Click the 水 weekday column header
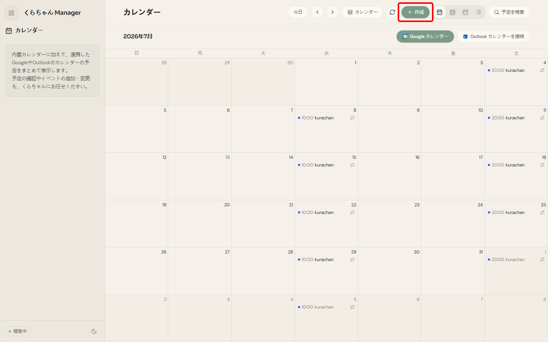The image size is (548, 342). [326, 53]
